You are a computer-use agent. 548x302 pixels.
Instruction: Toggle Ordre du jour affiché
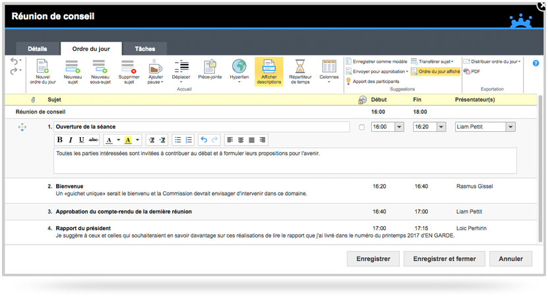[435, 71]
